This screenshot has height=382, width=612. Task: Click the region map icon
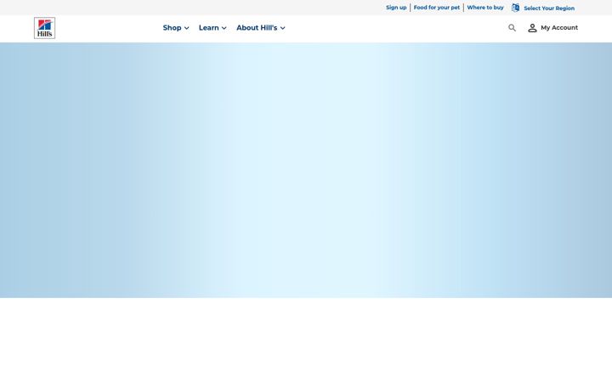pyautogui.click(x=516, y=8)
